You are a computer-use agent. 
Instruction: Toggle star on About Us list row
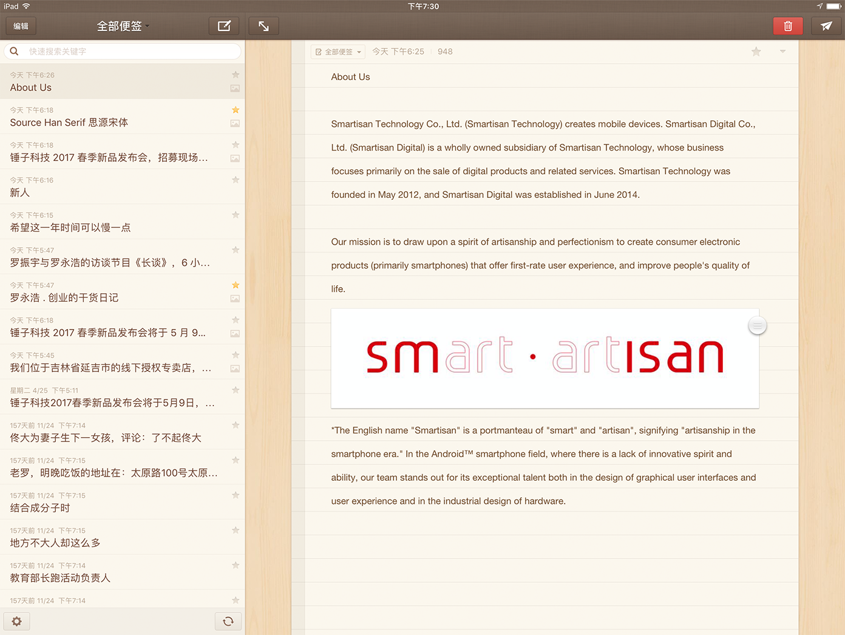236,75
